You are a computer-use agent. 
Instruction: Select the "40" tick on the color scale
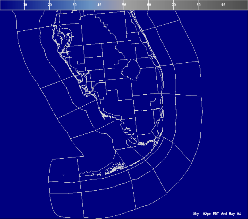[x=99, y=5]
